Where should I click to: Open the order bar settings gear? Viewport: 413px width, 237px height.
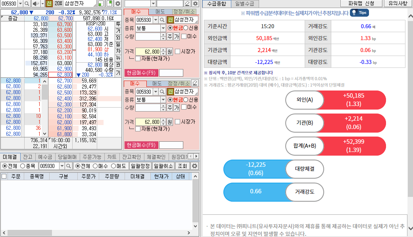tap(195, 4)
